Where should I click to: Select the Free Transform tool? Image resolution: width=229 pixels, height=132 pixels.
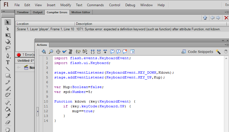[x=8, y=35]
